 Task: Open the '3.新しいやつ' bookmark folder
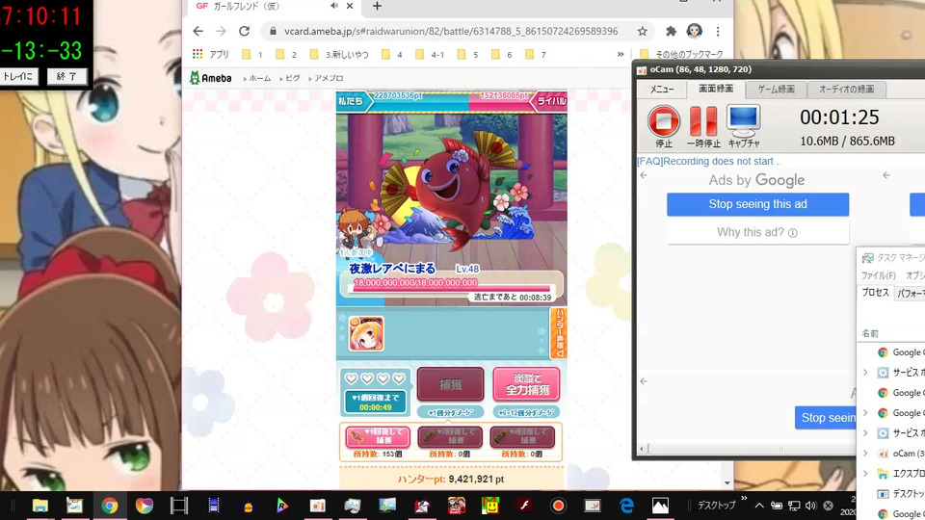pyautogui.click(x=339, y=54)
